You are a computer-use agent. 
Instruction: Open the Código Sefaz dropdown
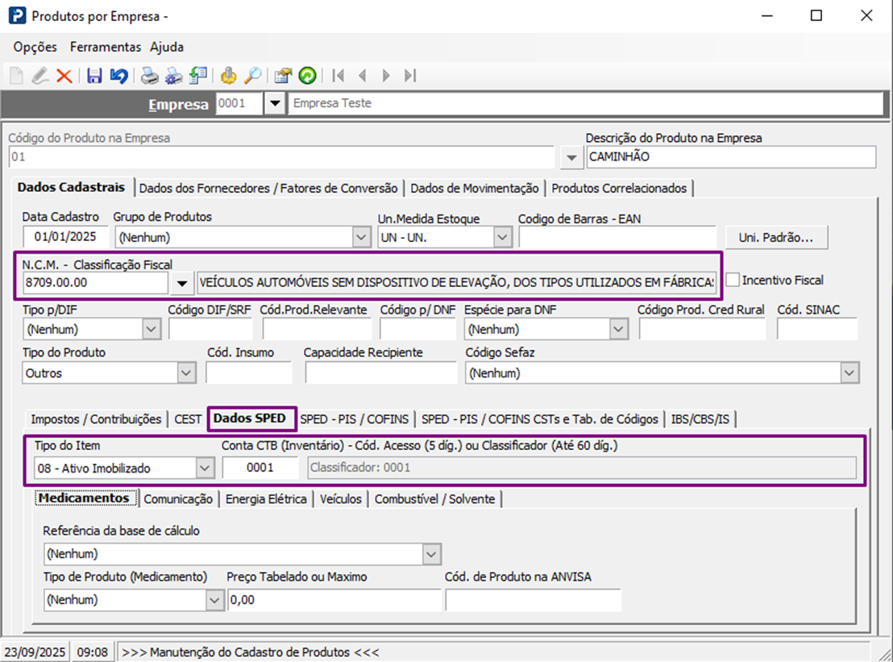tap(849, 373)
